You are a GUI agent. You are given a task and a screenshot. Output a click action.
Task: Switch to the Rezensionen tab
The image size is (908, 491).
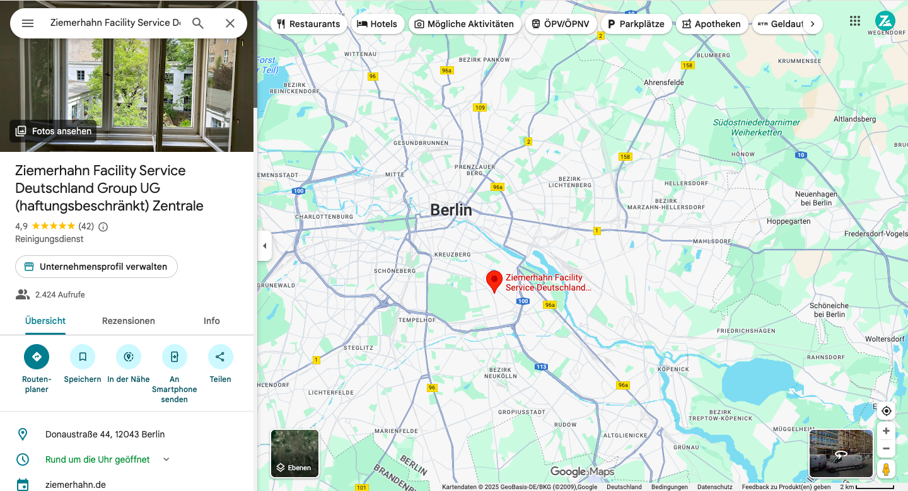[129, 321]
